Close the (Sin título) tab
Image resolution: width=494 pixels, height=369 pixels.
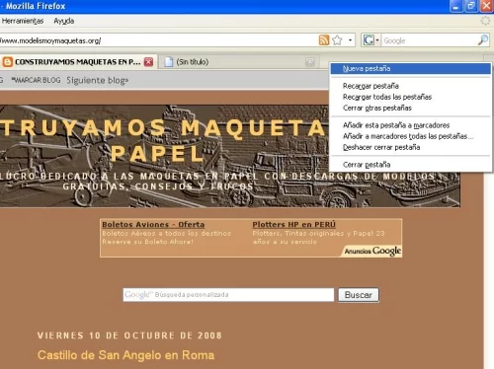pos(309,62)
